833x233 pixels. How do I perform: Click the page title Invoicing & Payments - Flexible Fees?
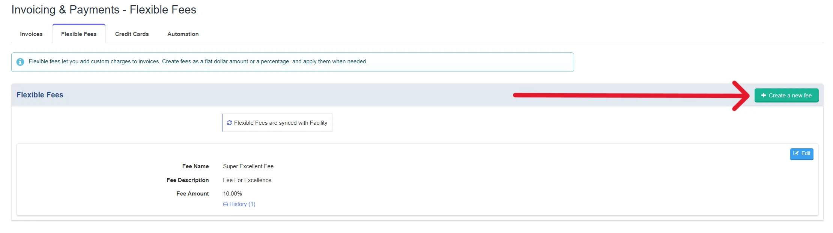[x=104, y=10]
